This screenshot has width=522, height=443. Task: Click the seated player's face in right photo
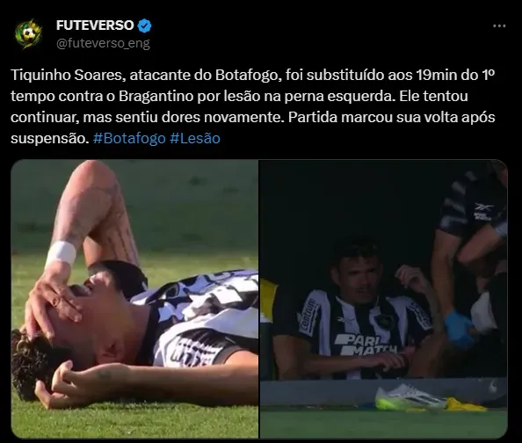[357, 274]
